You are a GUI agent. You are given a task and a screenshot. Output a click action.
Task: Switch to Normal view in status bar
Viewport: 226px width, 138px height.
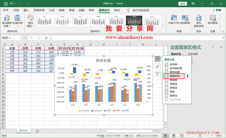[x=166, y=136]
